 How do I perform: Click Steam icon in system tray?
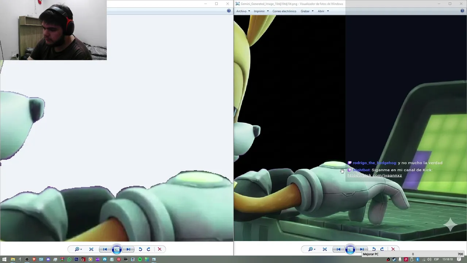(x=394, y=259)
